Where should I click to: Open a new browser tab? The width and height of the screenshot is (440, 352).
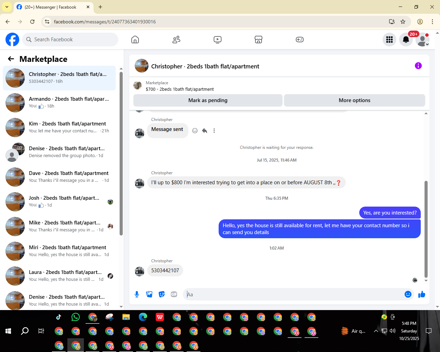[x=100, y=7]
